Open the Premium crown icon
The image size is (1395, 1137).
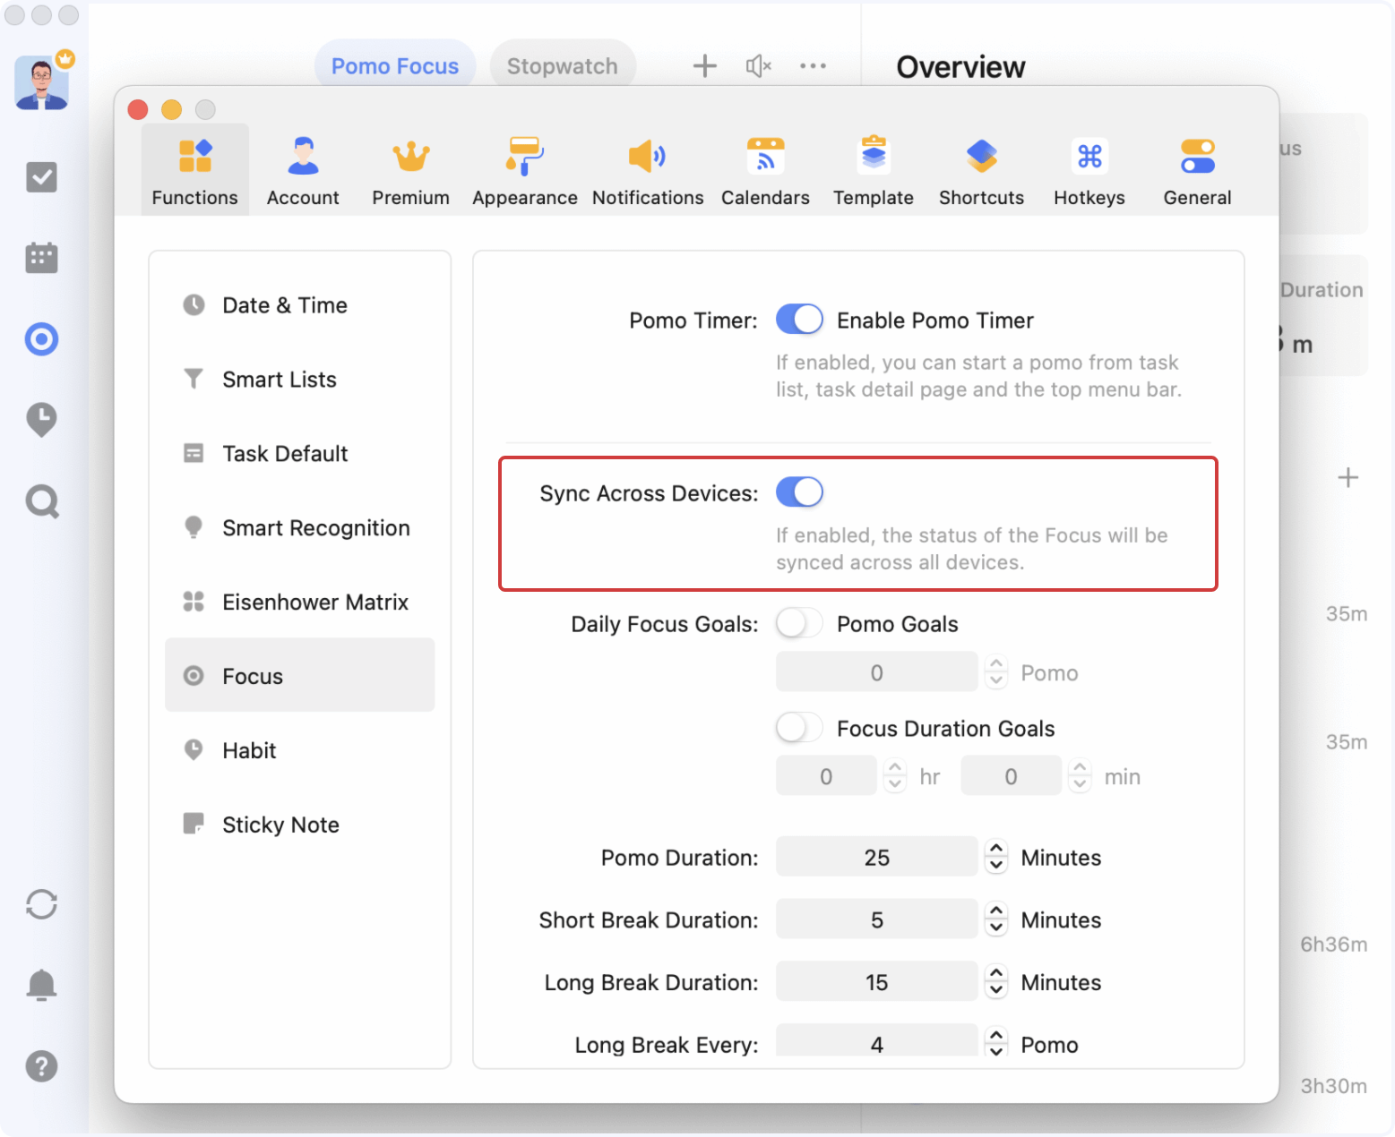[410, 157]
